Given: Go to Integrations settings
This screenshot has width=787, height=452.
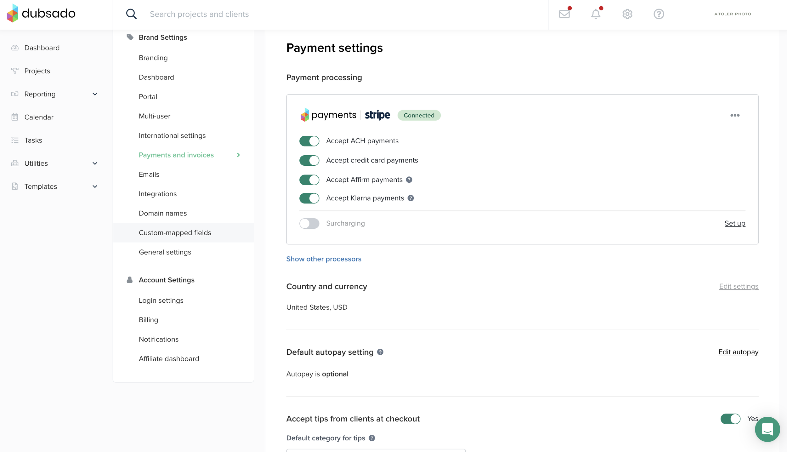Looking at the screenshot, I should [157, 194].
